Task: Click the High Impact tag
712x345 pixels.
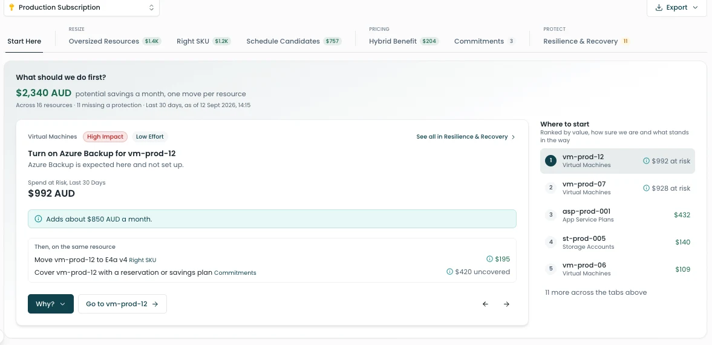Action: 105,137
